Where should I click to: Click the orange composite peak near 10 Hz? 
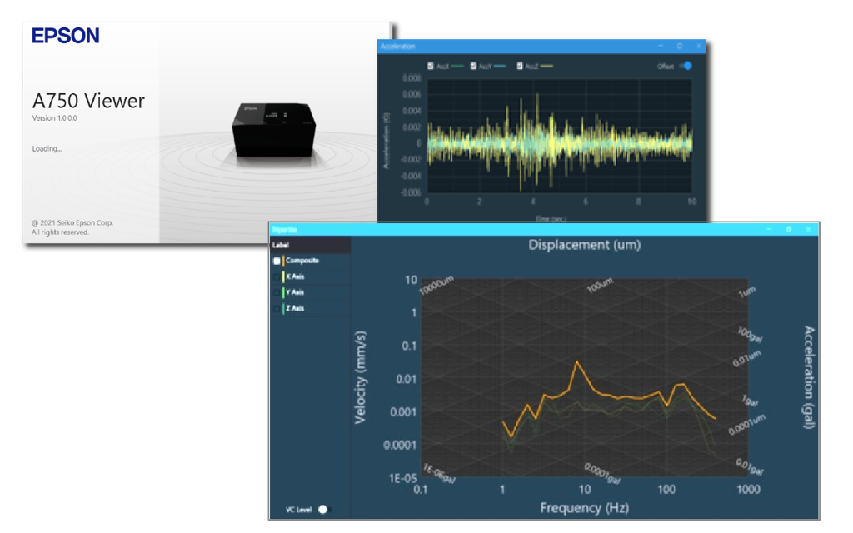(577, 362)
